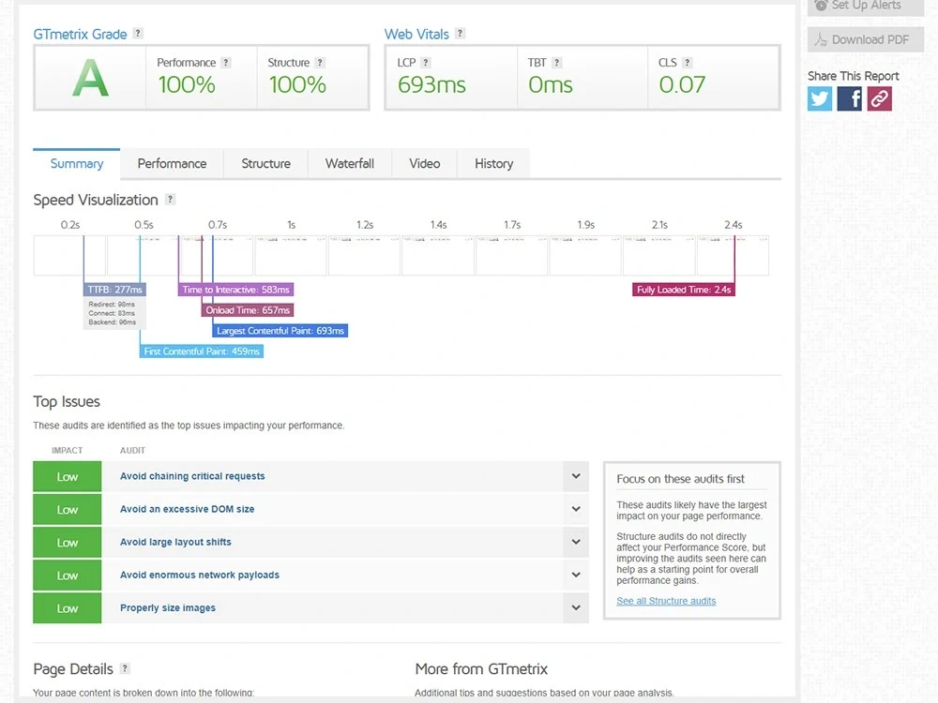This screenshot has height=703, width=938.
Task: Open the CLS help question mark
Action: point(688,62)
